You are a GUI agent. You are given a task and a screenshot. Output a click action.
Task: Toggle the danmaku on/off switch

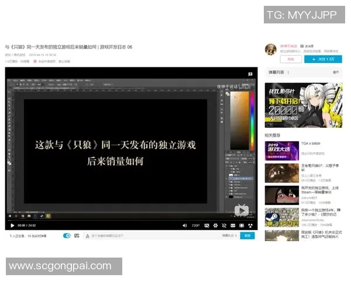(x=67, y=236)
